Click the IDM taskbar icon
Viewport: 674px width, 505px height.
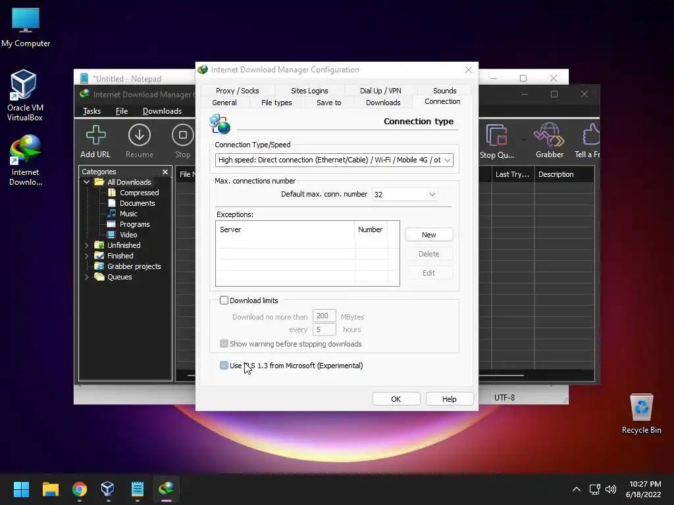pyautogui.click(x=167, y=489)
